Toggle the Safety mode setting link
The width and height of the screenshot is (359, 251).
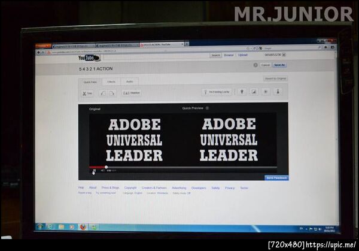pyautogui.click(x=181, y=193)
